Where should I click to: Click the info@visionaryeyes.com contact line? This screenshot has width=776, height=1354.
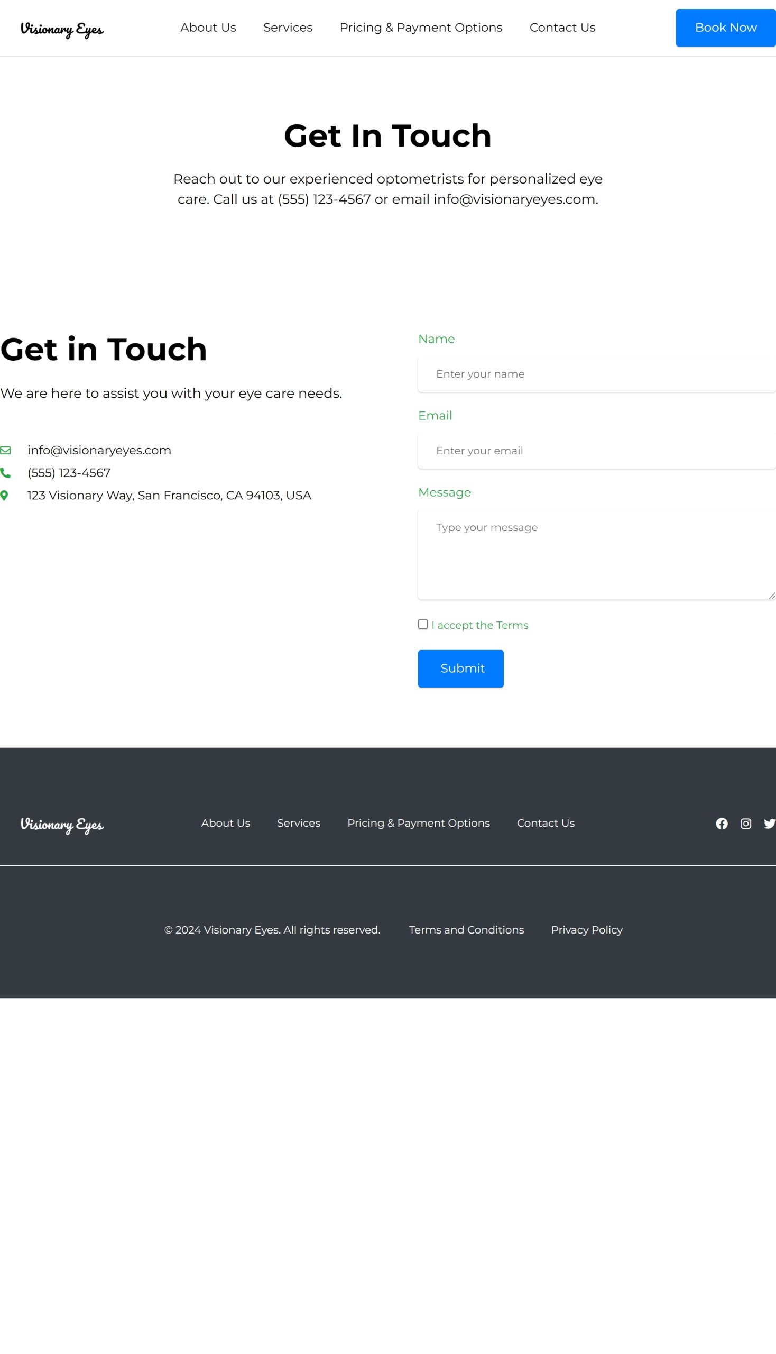point(99,450)
